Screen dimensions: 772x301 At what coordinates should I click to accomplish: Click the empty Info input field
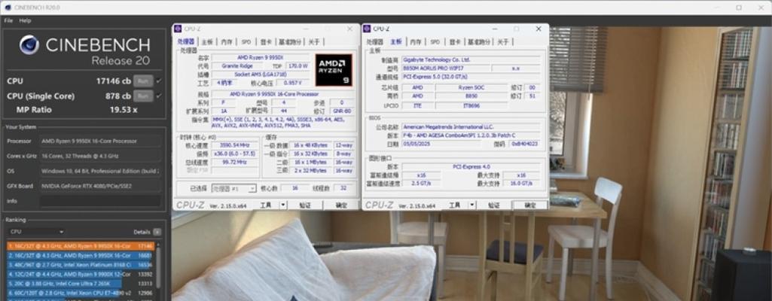click(100, 201)
